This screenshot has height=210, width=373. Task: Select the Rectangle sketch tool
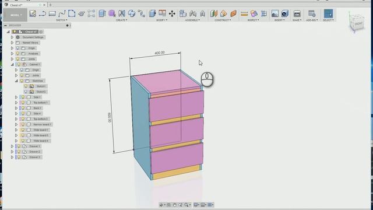pos(52,13)
